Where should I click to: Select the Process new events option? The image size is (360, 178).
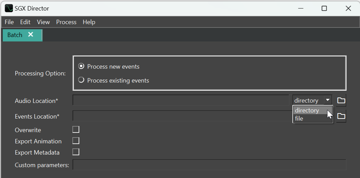point(81,66)
